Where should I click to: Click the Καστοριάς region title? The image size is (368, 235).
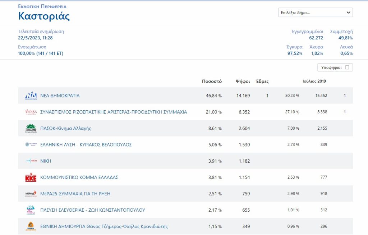tap(44, 16)
